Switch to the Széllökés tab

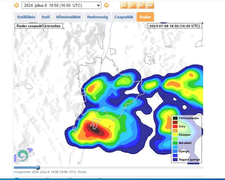(26, 17)
